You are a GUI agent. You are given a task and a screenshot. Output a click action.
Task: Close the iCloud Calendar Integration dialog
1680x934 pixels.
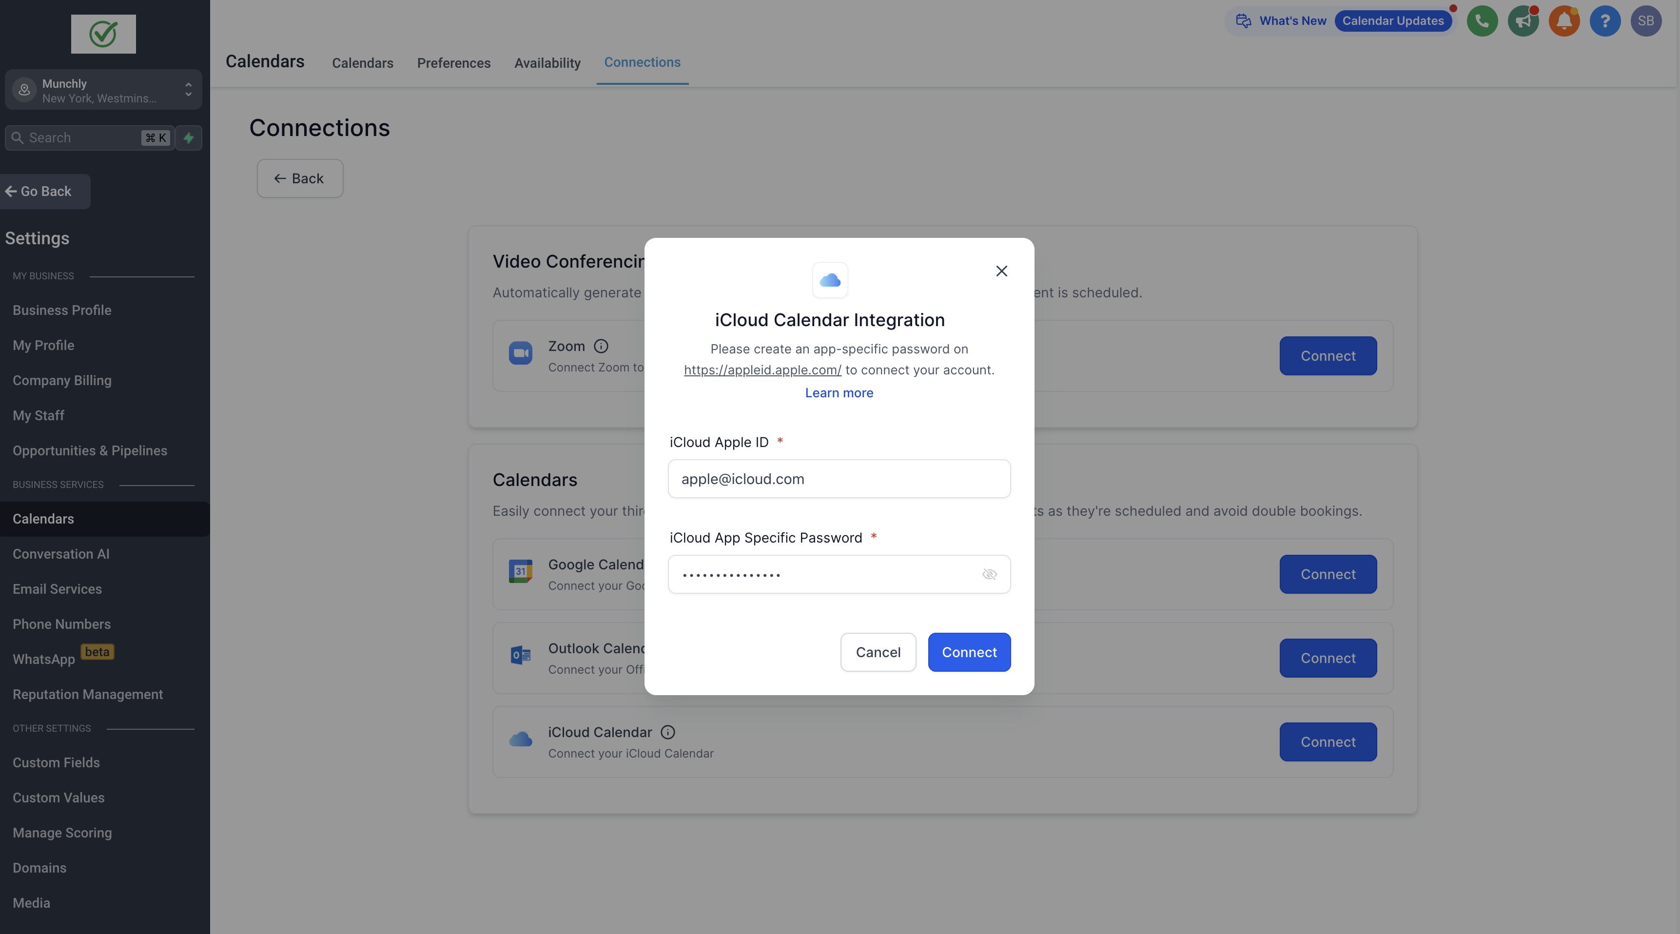point(1001,271)
